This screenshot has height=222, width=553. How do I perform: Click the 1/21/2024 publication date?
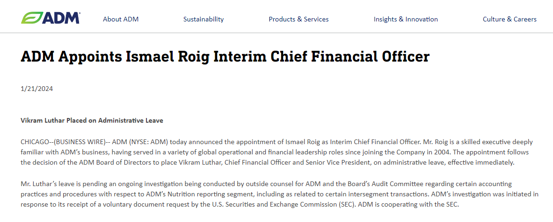37,89
